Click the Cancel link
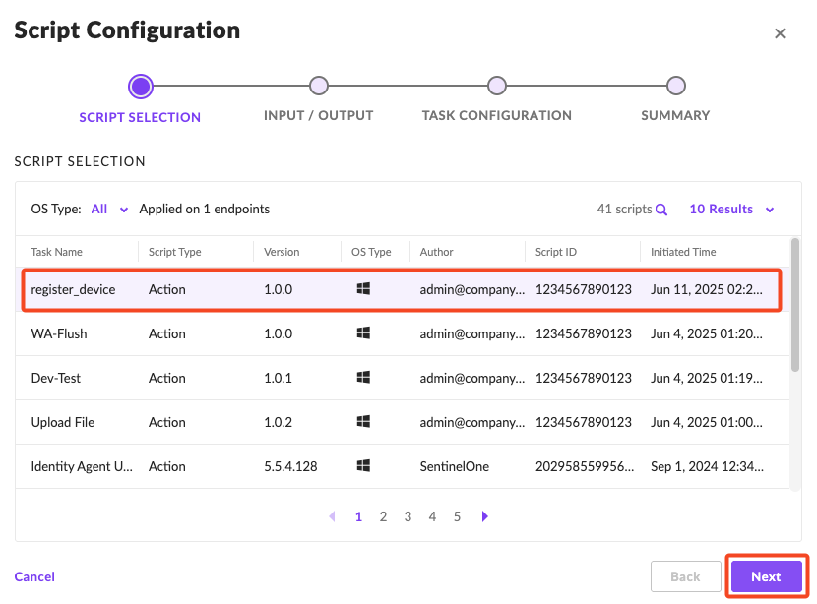 [x=34, y=576]
